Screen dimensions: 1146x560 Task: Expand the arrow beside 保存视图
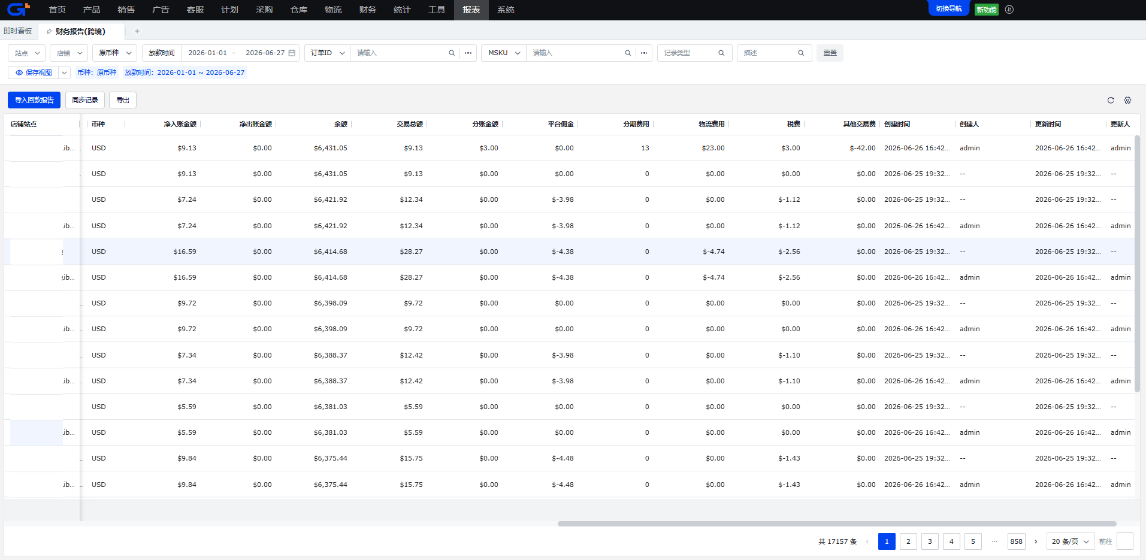pos(64,72)
